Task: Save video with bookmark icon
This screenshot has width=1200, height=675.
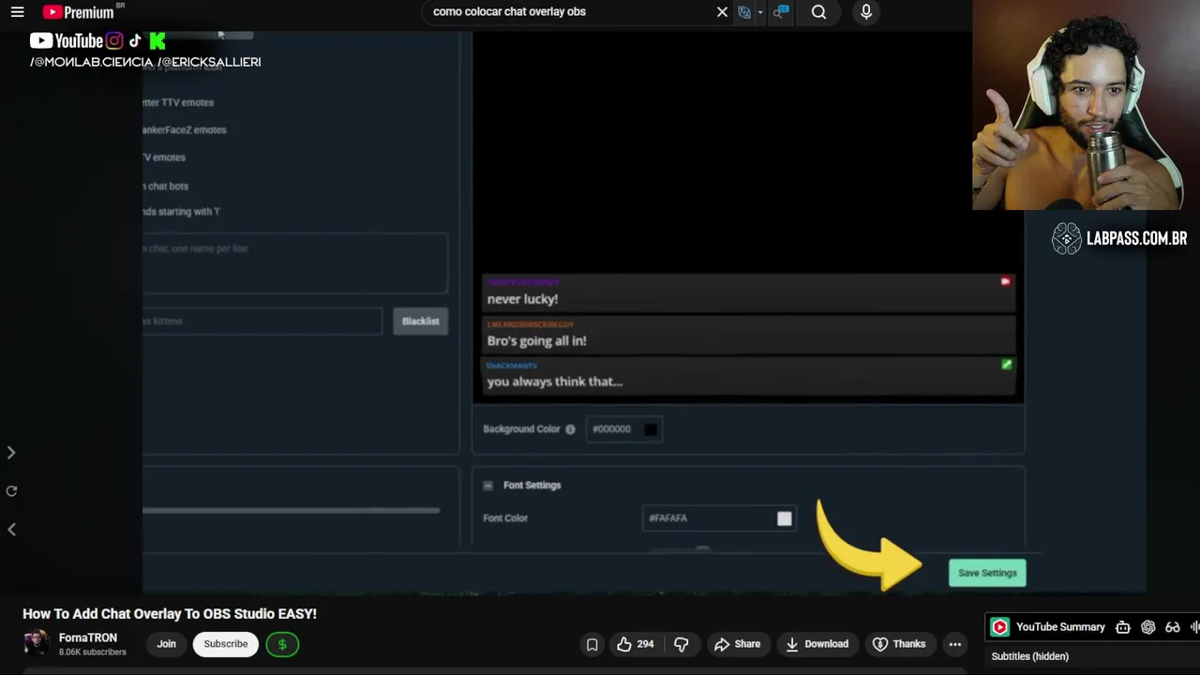Action: (x=592, y=644)
